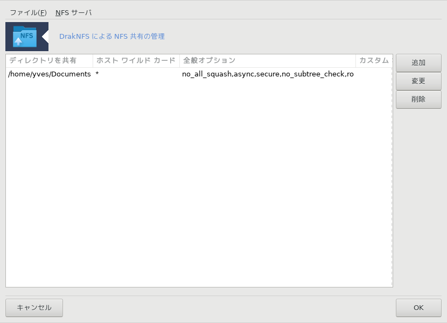Sort by ディレクトリを共有 column header
This screenshot has width=447, height=323.
pyautogui.click(x=50, y=60)
